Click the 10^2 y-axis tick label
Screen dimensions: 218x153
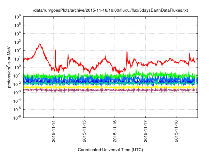(x=17, y=51)
